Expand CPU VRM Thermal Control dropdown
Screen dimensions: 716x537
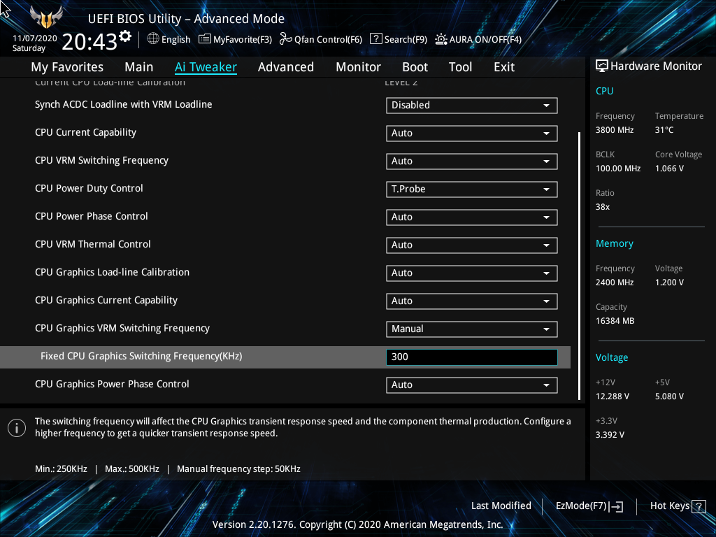point(471,245)
